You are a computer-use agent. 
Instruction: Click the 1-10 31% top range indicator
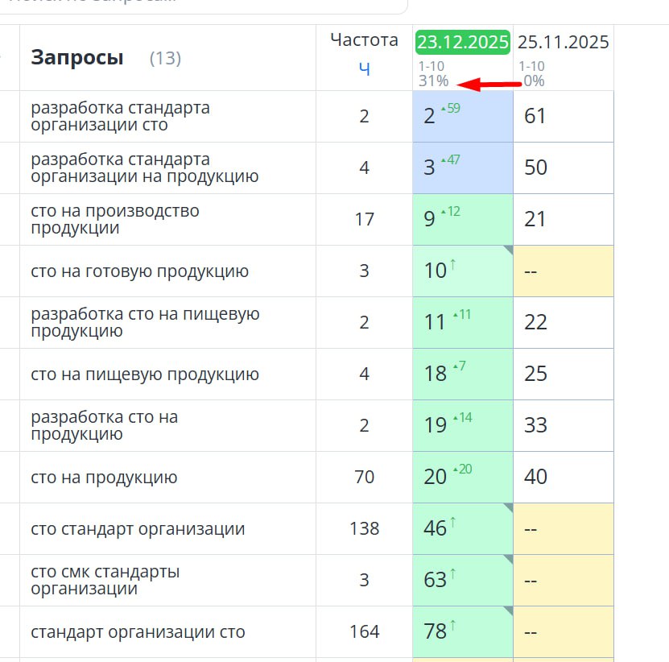[x=432, y=74]
